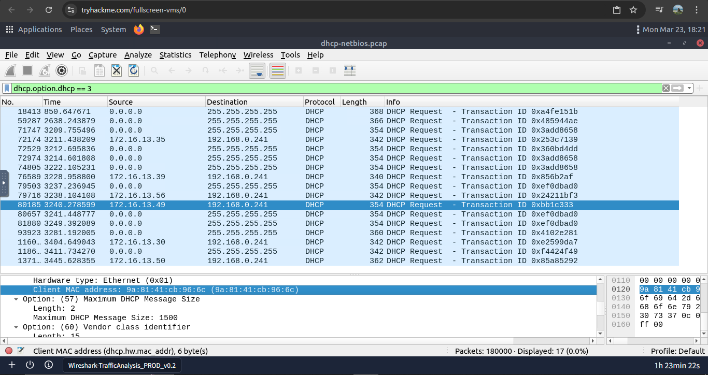Edit capture file properties icon
708x375 pixels.
21,351
